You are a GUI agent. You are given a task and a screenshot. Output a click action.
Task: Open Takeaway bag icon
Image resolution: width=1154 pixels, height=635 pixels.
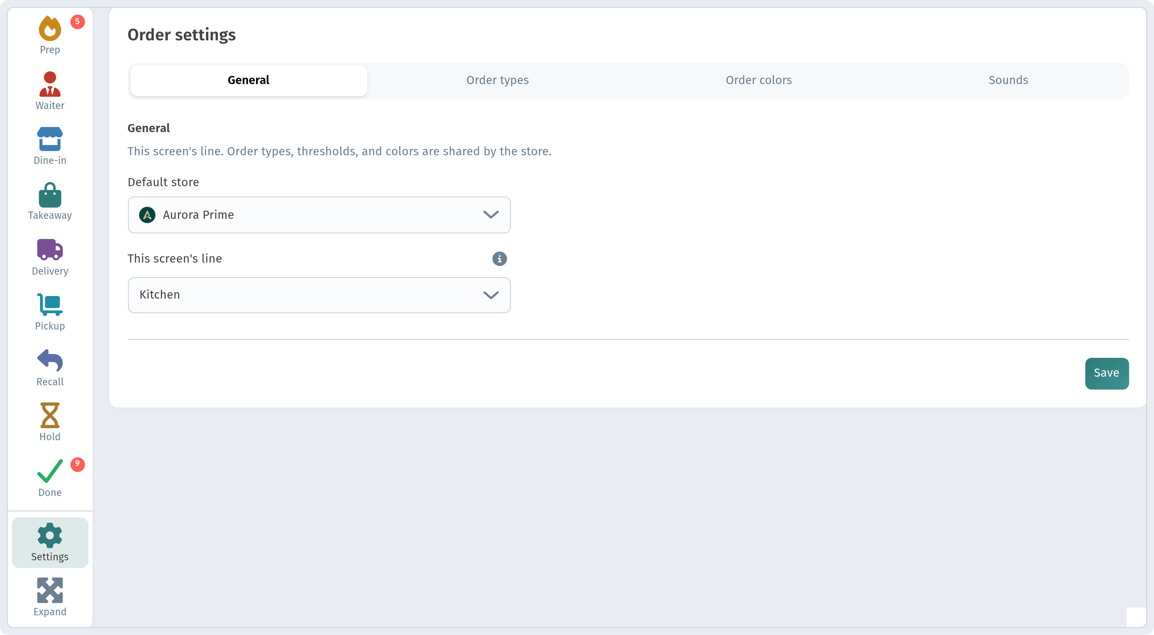(x=50, y=195)
